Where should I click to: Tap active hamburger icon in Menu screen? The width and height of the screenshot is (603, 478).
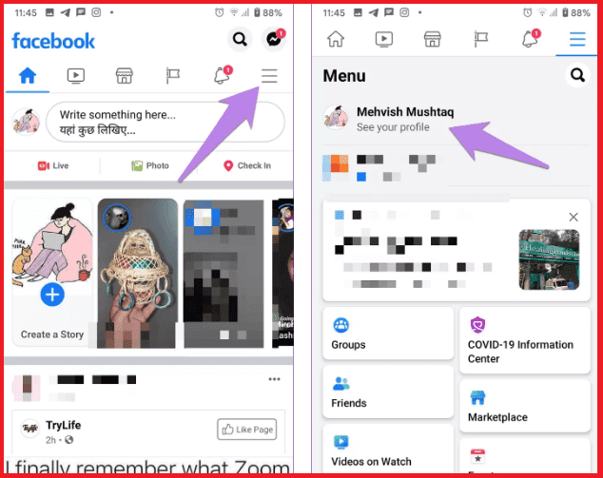click(x=577, y=39)
